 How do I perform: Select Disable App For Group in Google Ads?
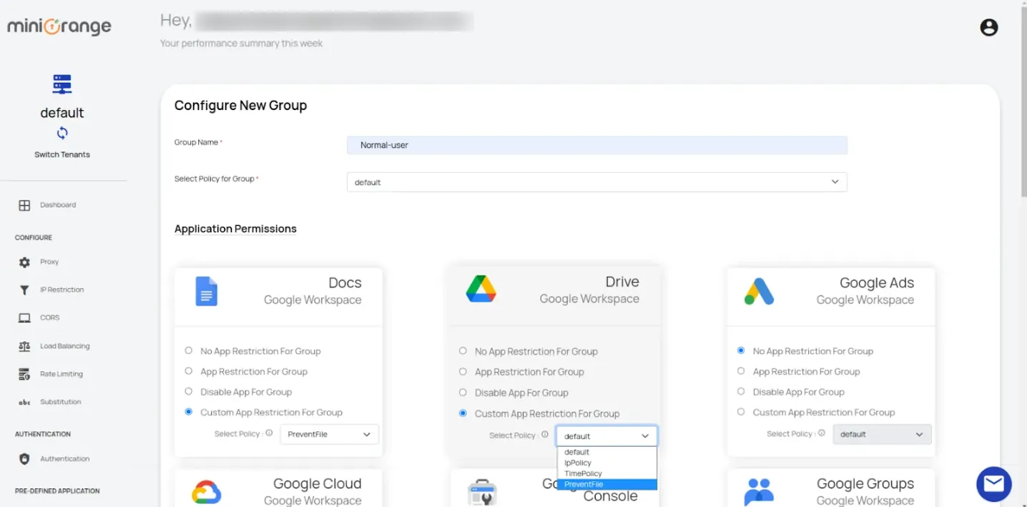pyautogui.click(x=741, y=391)
